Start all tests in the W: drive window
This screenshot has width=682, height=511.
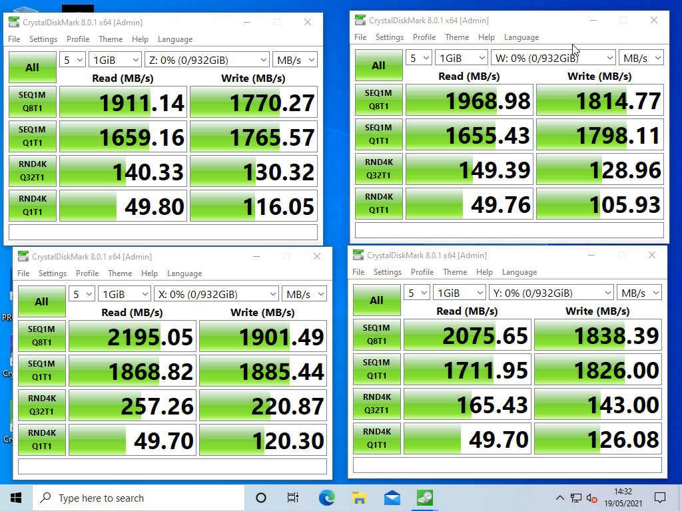pos(378,65)
